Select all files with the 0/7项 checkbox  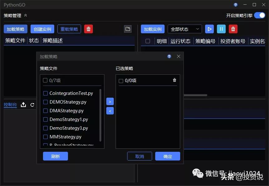(x=45, y=80)
